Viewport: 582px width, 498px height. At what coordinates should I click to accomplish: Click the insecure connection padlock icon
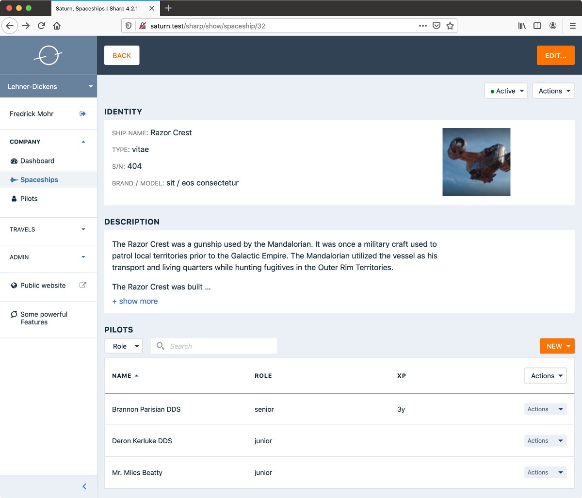pyautogui.click(x=142, y=26)
